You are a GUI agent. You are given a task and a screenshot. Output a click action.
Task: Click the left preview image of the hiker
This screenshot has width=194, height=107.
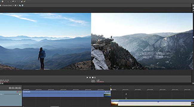pyautogui.click(x=45, y=41)
